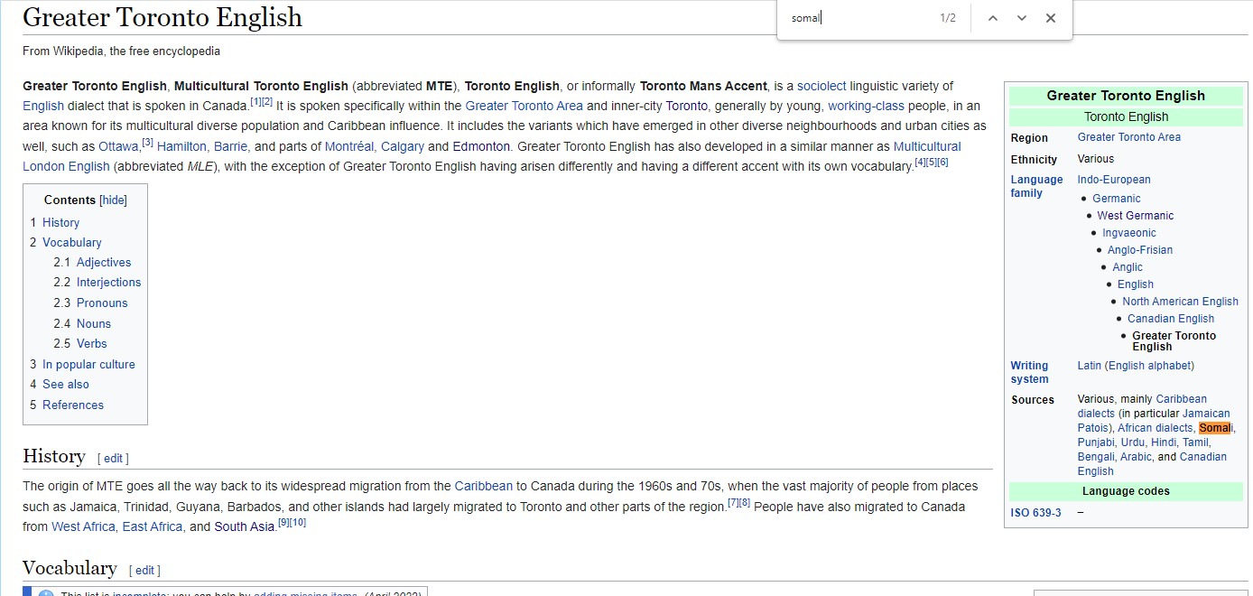Screen dimensions: 1253x596
Task: Open the Montréal link
Action: click(348, 146)
